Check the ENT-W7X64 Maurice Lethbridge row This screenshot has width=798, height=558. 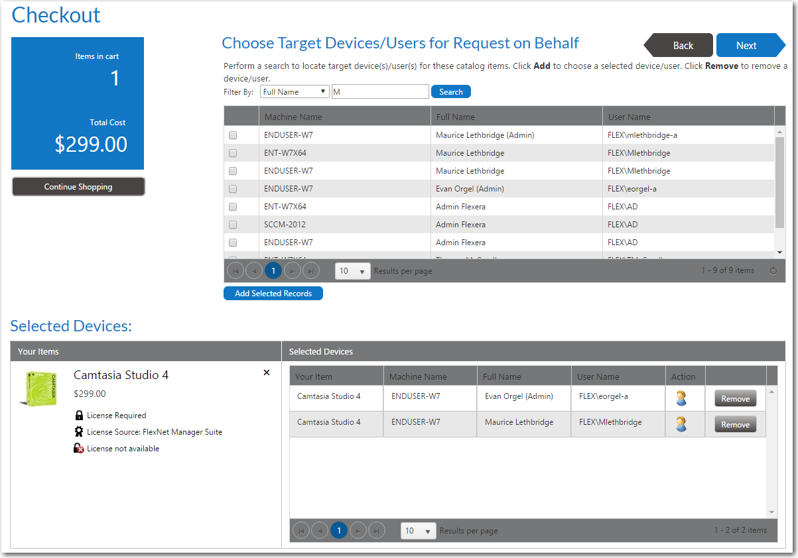click(x=232, y=152)
